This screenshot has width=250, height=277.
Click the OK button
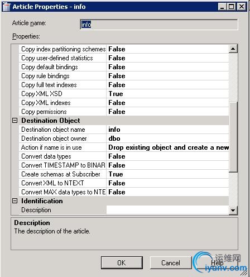tap(122, 262)
